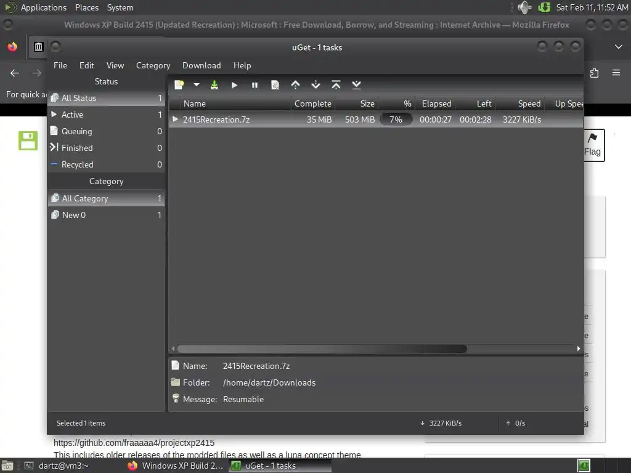This screenshot has height=473, width=631.
Task: Select the 2415Recreation.7z download row
Action: pyautogui.click(x=376, y=119)
